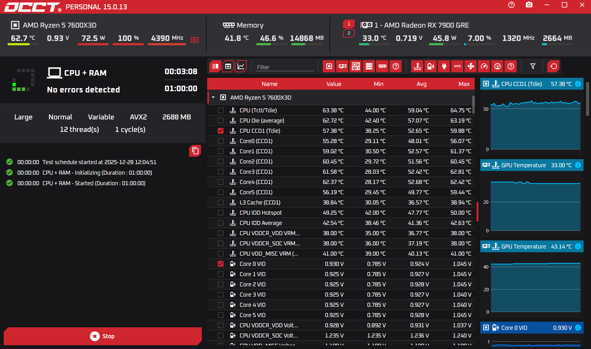Viewport: 591px width, 349px height.
Task: Select the CPU IOD Average row name
Action: pos(261,223)
